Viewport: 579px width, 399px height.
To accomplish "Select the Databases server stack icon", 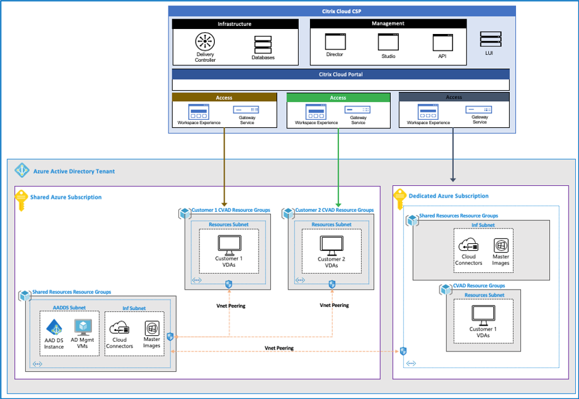I will pos(262,44).
